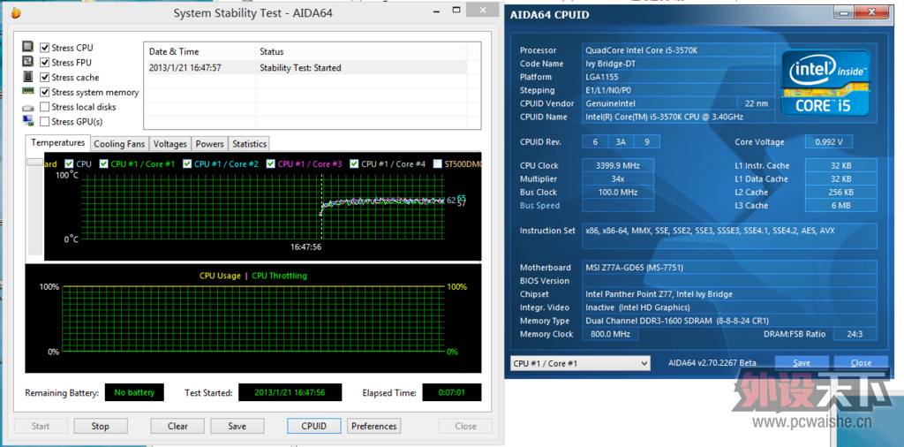904x447 pixels.
Task: Open the Voltages tab
Action: (x=170, y=144)
